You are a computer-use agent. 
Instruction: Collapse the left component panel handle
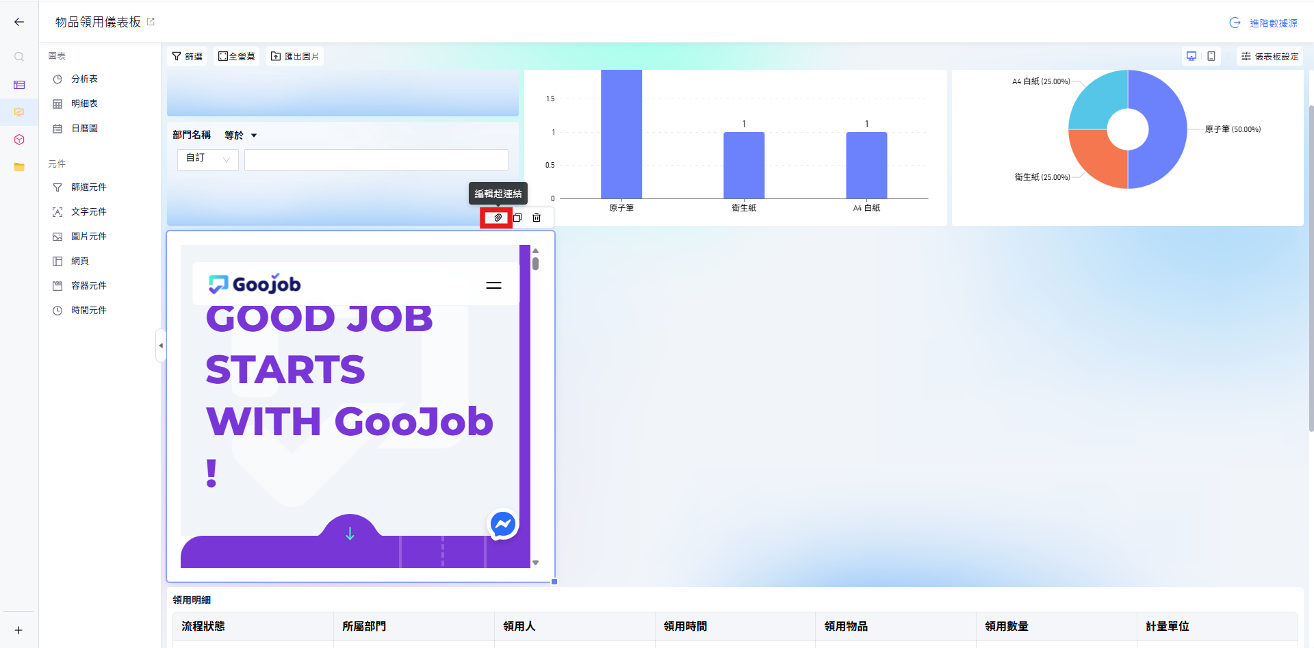coord(161,346)
